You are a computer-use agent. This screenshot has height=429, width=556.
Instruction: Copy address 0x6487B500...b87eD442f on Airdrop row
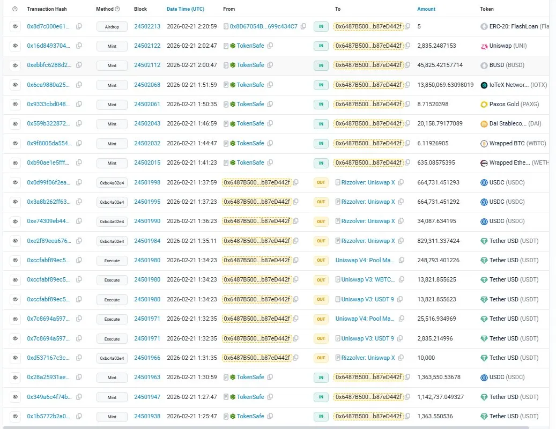(408, 26)
